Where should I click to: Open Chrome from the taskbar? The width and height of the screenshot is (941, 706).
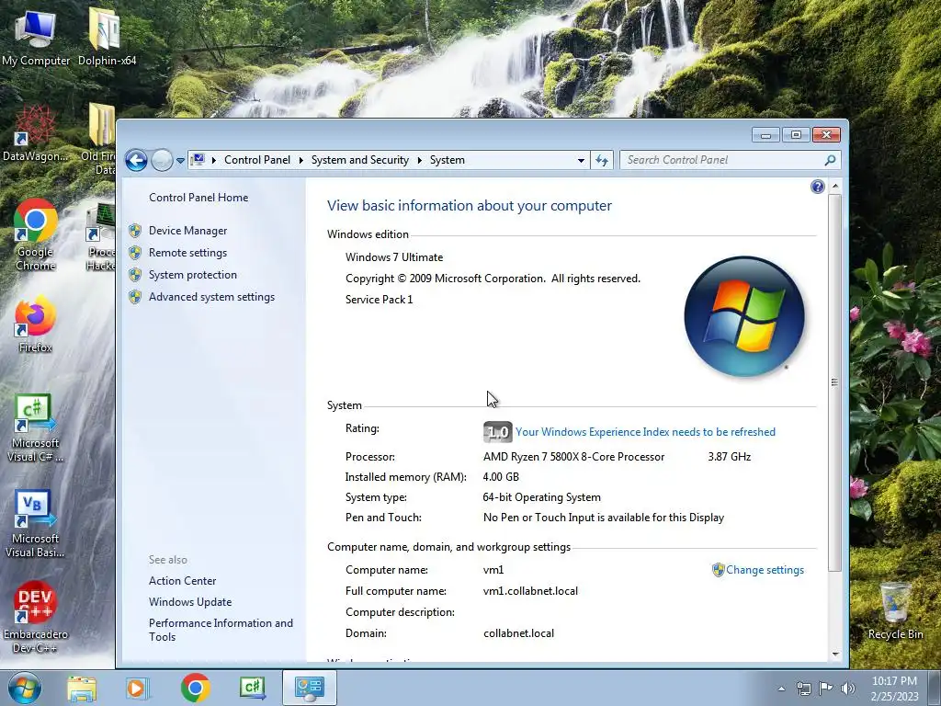(x=195, y=688)
